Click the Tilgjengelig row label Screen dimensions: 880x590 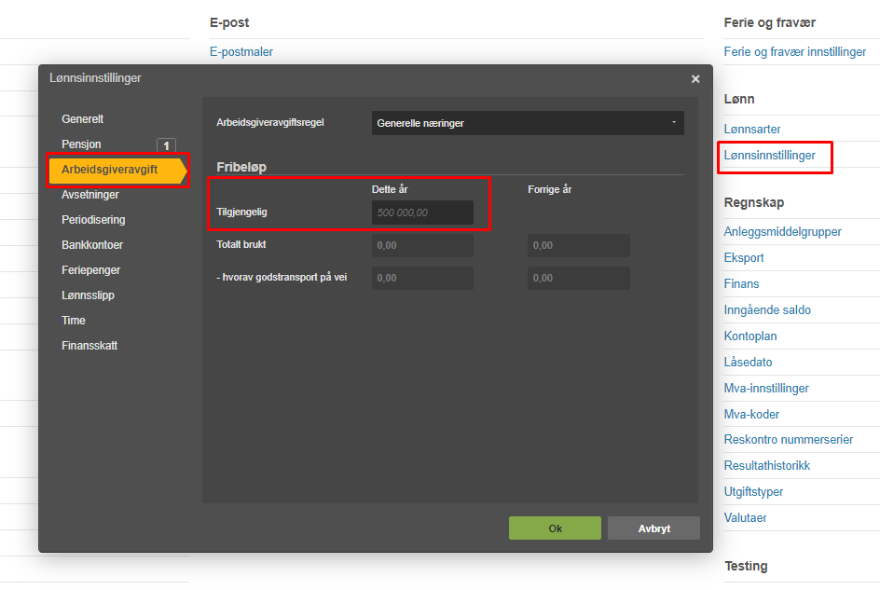click(241, 213)
